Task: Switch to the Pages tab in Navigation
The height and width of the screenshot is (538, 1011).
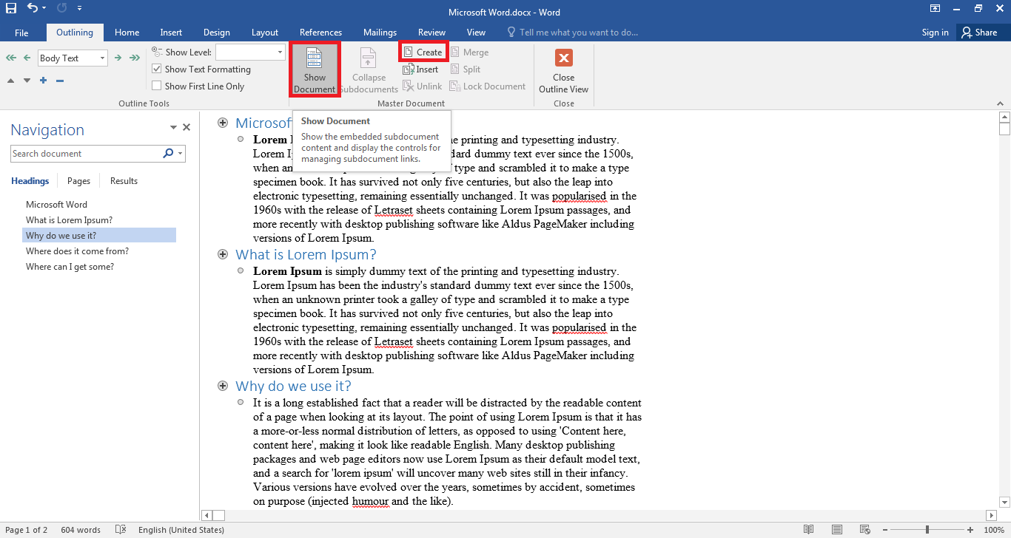Action: coord(78,180)
